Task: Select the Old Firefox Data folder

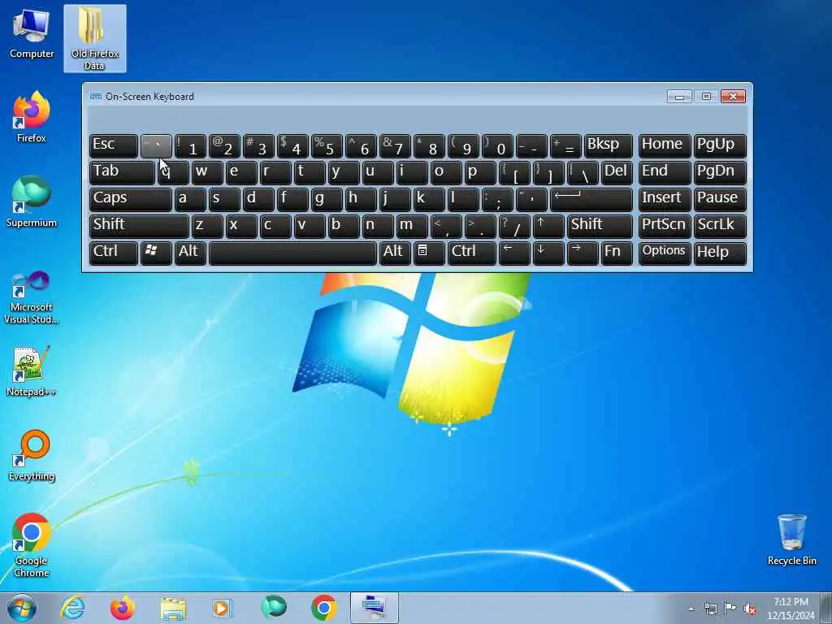Action: [94, 38]
